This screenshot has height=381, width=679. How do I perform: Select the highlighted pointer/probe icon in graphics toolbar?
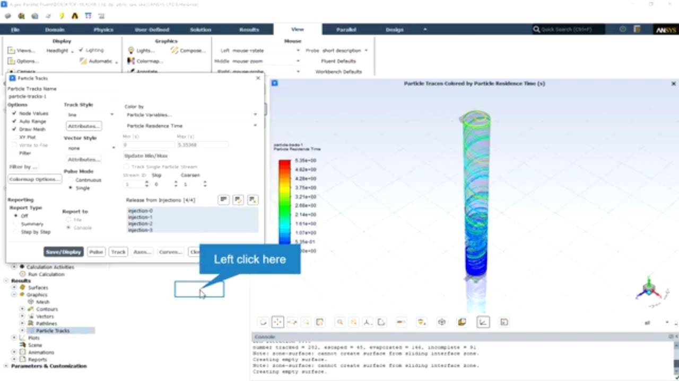point(277,322)
